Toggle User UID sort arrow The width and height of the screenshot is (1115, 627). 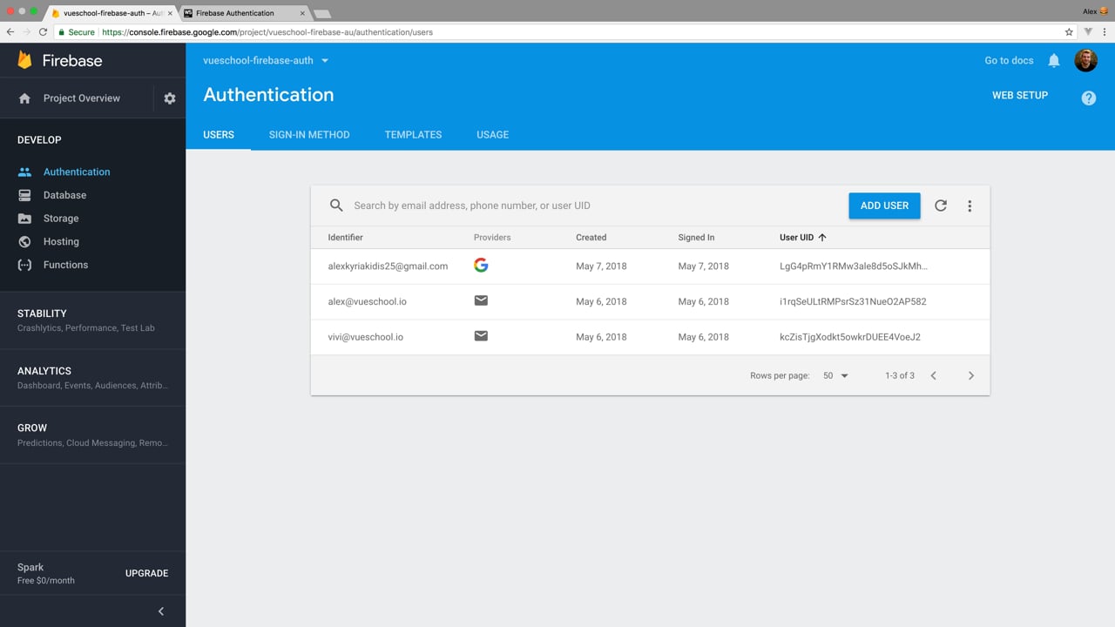point(822,237)
